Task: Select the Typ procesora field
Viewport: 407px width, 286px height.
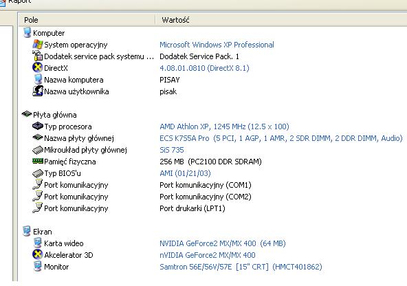Action: tap(68, 126)
